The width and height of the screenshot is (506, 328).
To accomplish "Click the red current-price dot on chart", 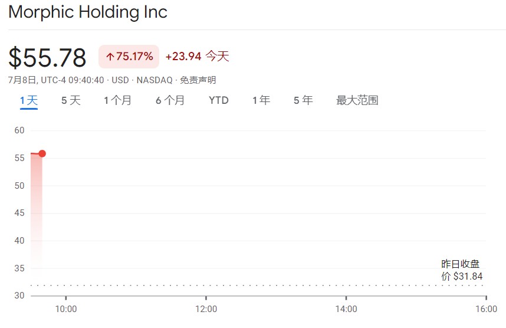I will click(42, 153).
